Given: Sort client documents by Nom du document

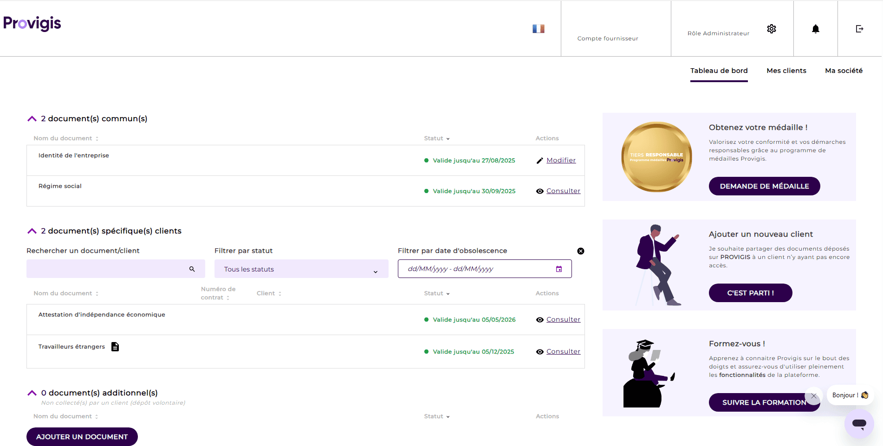Looking at the screenshot, I should (66, 293).
